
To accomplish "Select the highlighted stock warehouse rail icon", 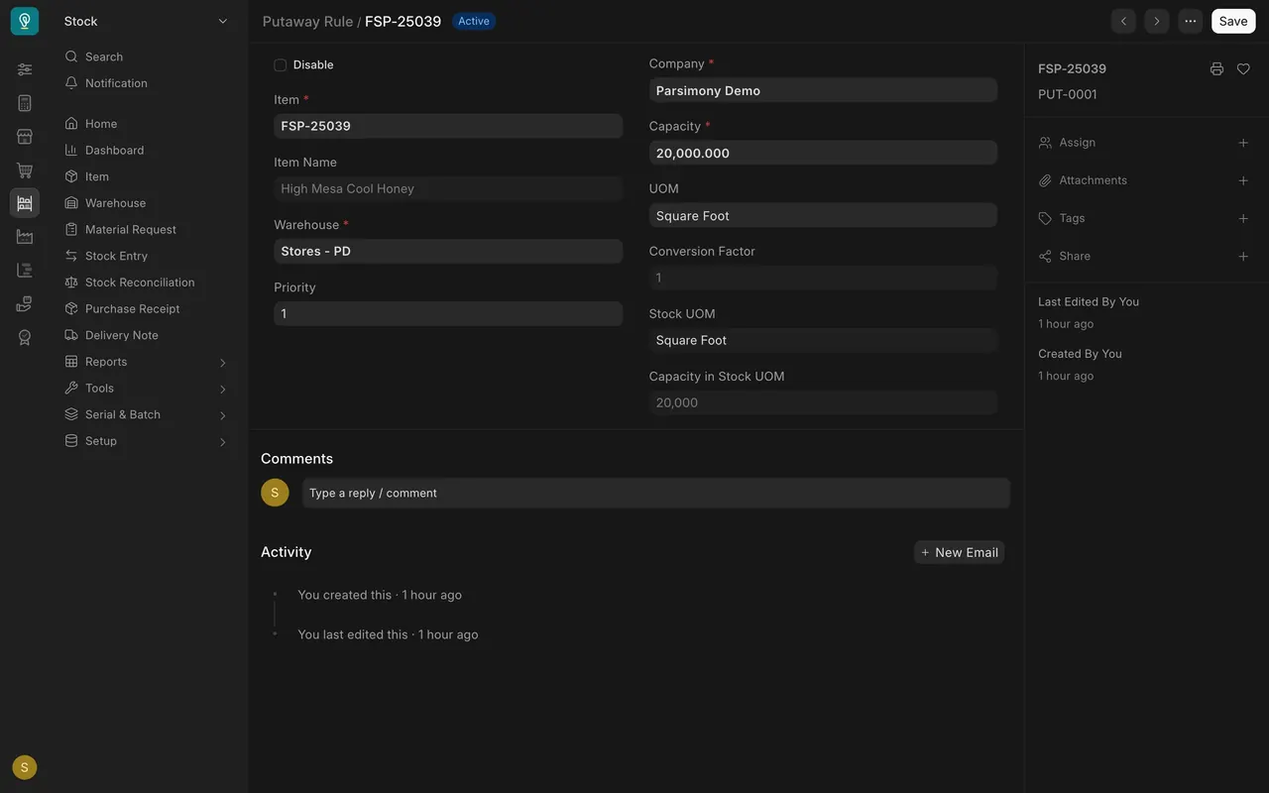I will pos(25,203).
